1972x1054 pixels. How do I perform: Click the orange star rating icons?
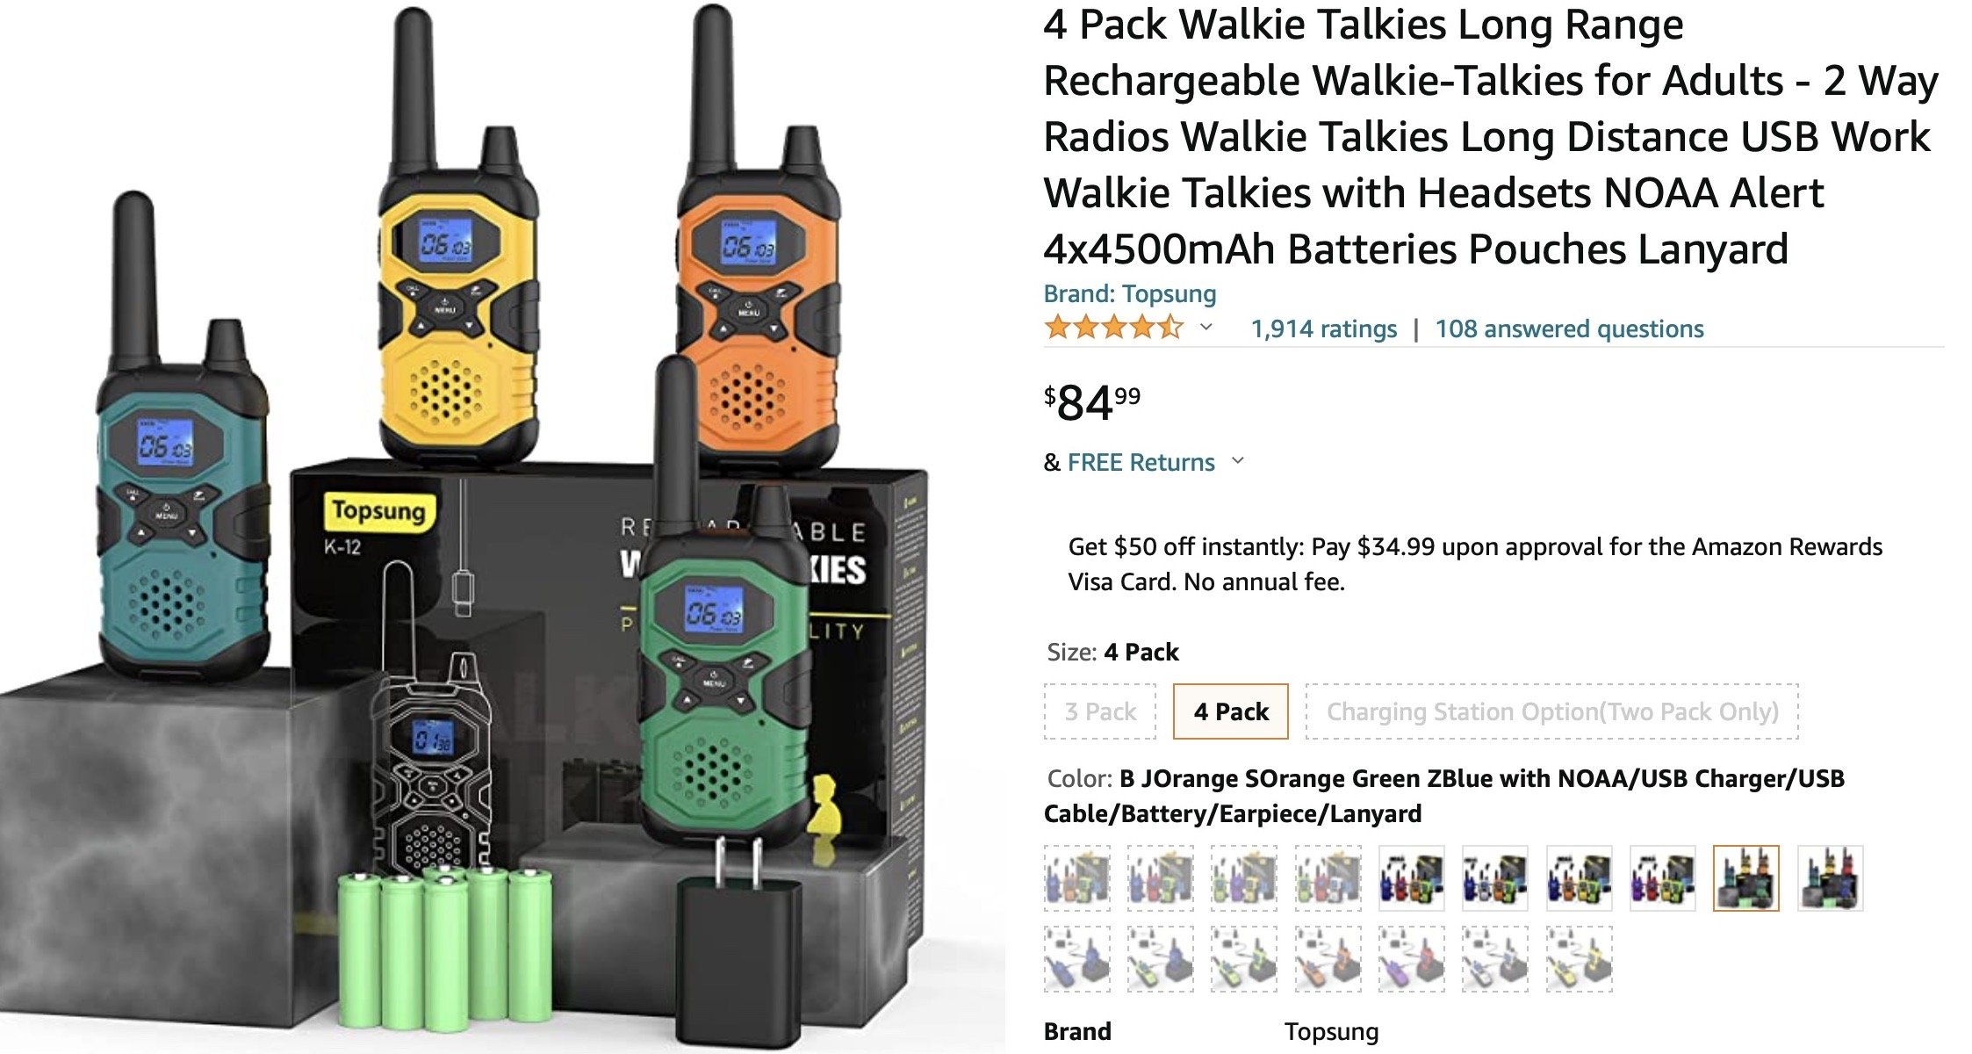click(x=1113, y=328)
